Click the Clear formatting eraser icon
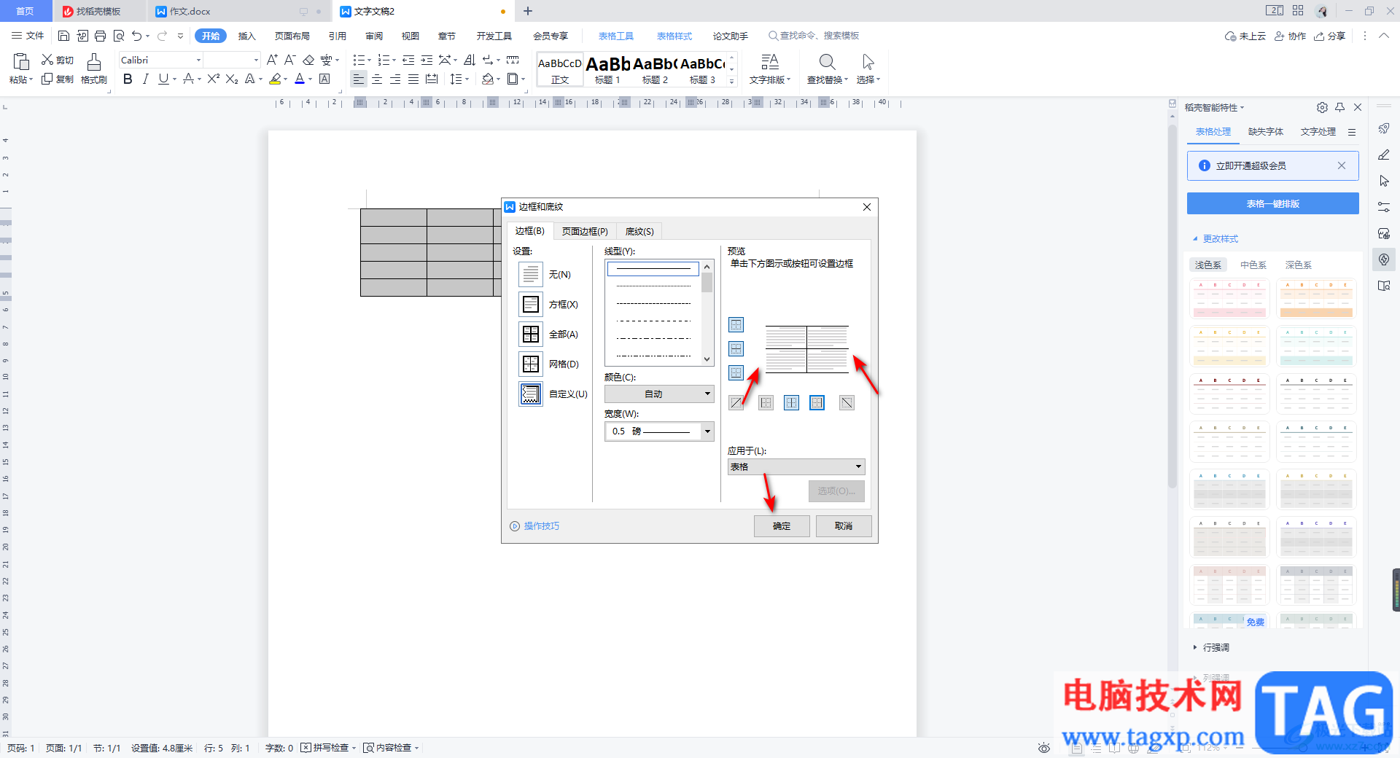The image size is (1400, 758). click(x=308, y=60)
